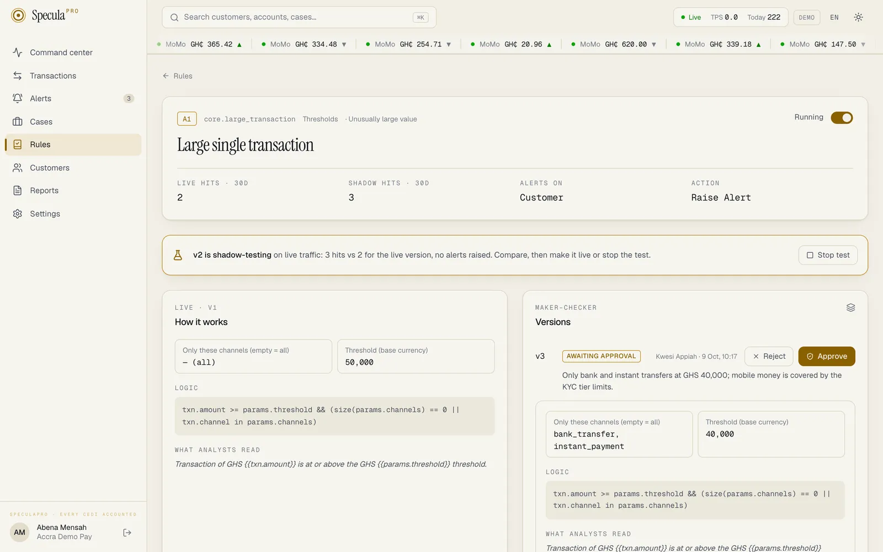Click MoMo GH₵ 254.71 ticker item
The height and width of the screenshot is (552, 883).
coord(409,44)
